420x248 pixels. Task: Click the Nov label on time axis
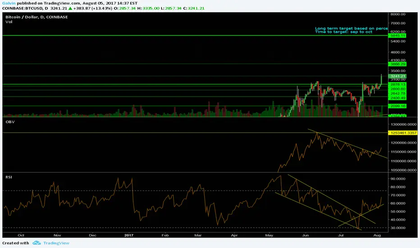(57, 235)
